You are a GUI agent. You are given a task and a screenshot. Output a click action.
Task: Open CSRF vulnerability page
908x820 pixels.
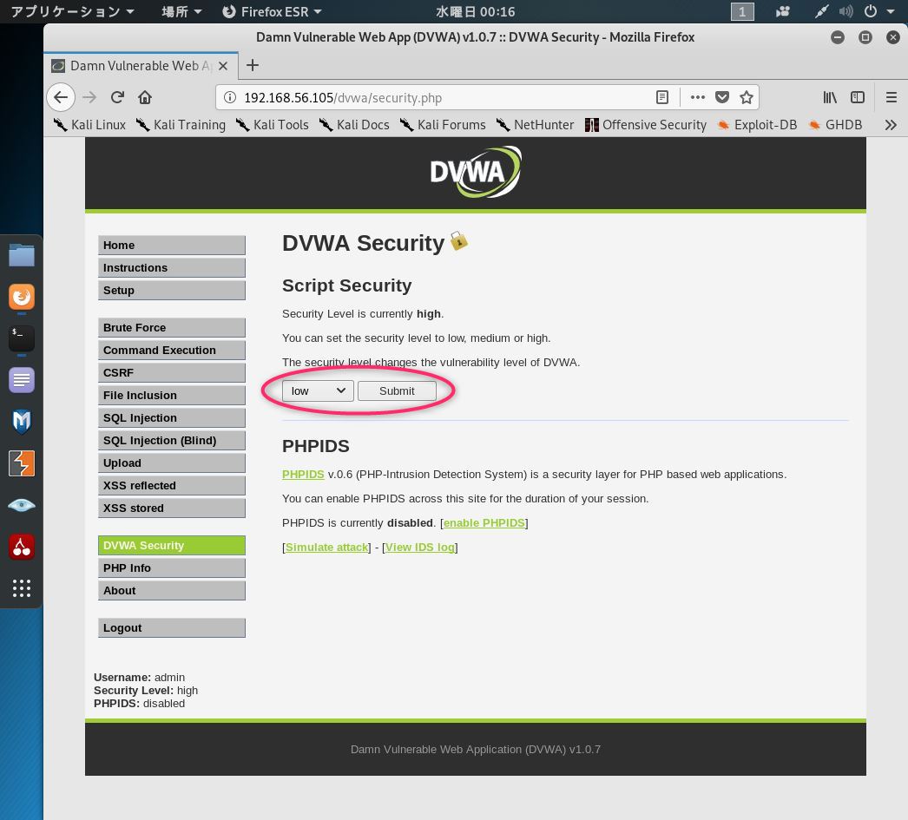pos(171,372)
